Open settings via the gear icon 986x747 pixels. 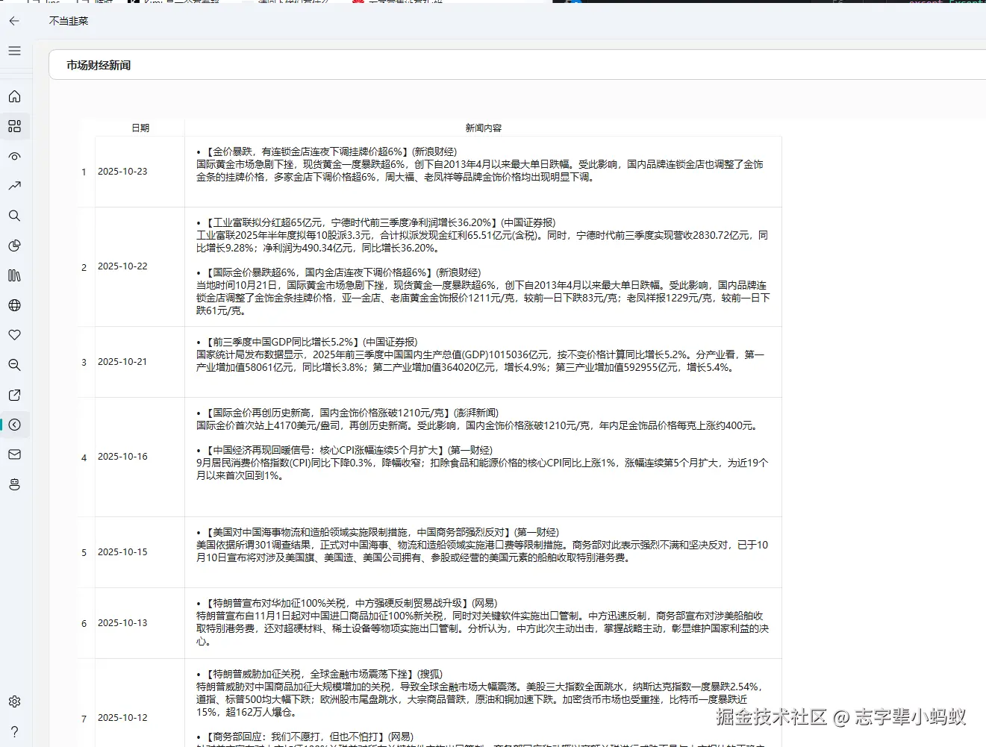click(x=15, y=701)
